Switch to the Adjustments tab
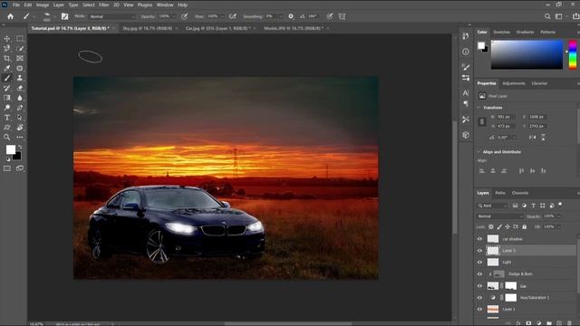 (x=514, y=83)
